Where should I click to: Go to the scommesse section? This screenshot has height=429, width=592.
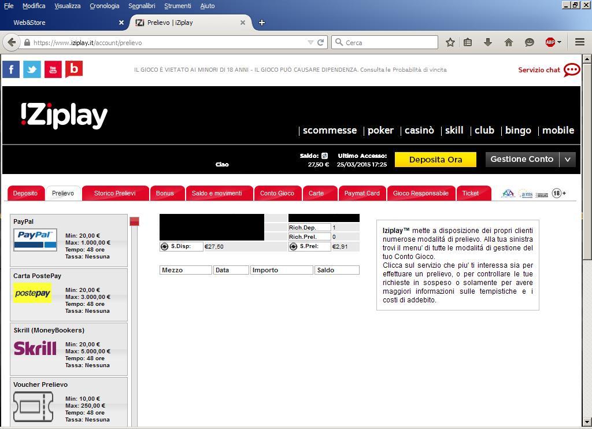click(x=330, y=130)
